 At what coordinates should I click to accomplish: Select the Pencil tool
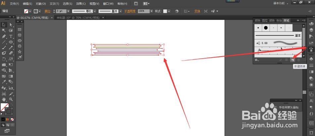[x=11, y=48]
